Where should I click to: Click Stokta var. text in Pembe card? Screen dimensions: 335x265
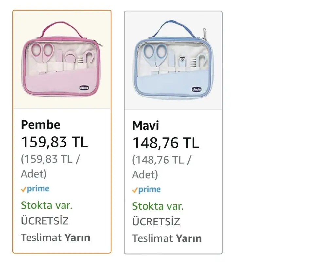[46, 205]
